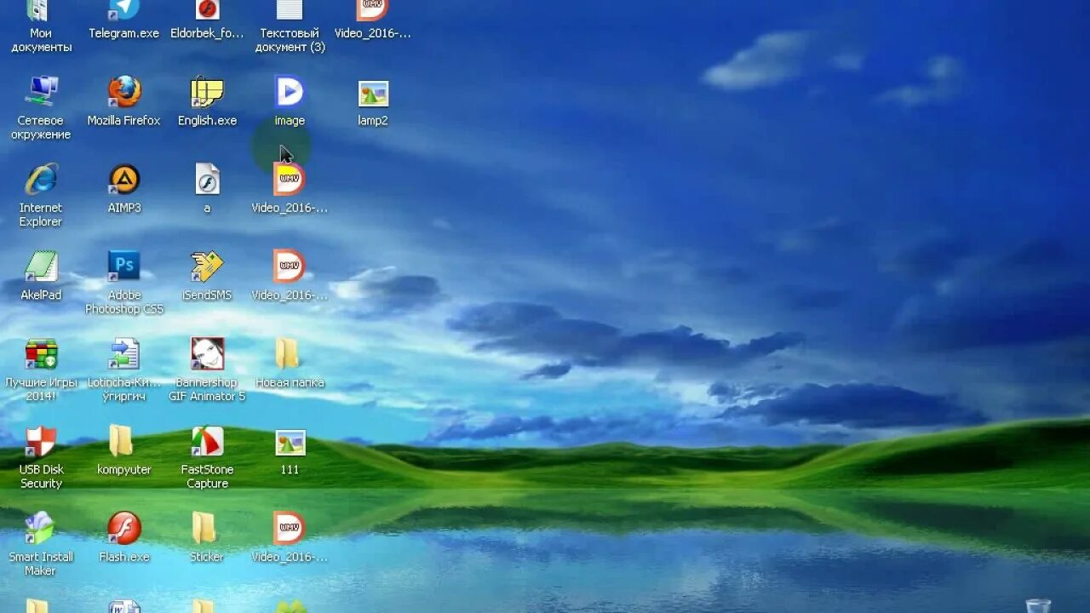Open Internet Explorer shortcut
This screenshot has height=613, width=1090.
pos(41,195)
